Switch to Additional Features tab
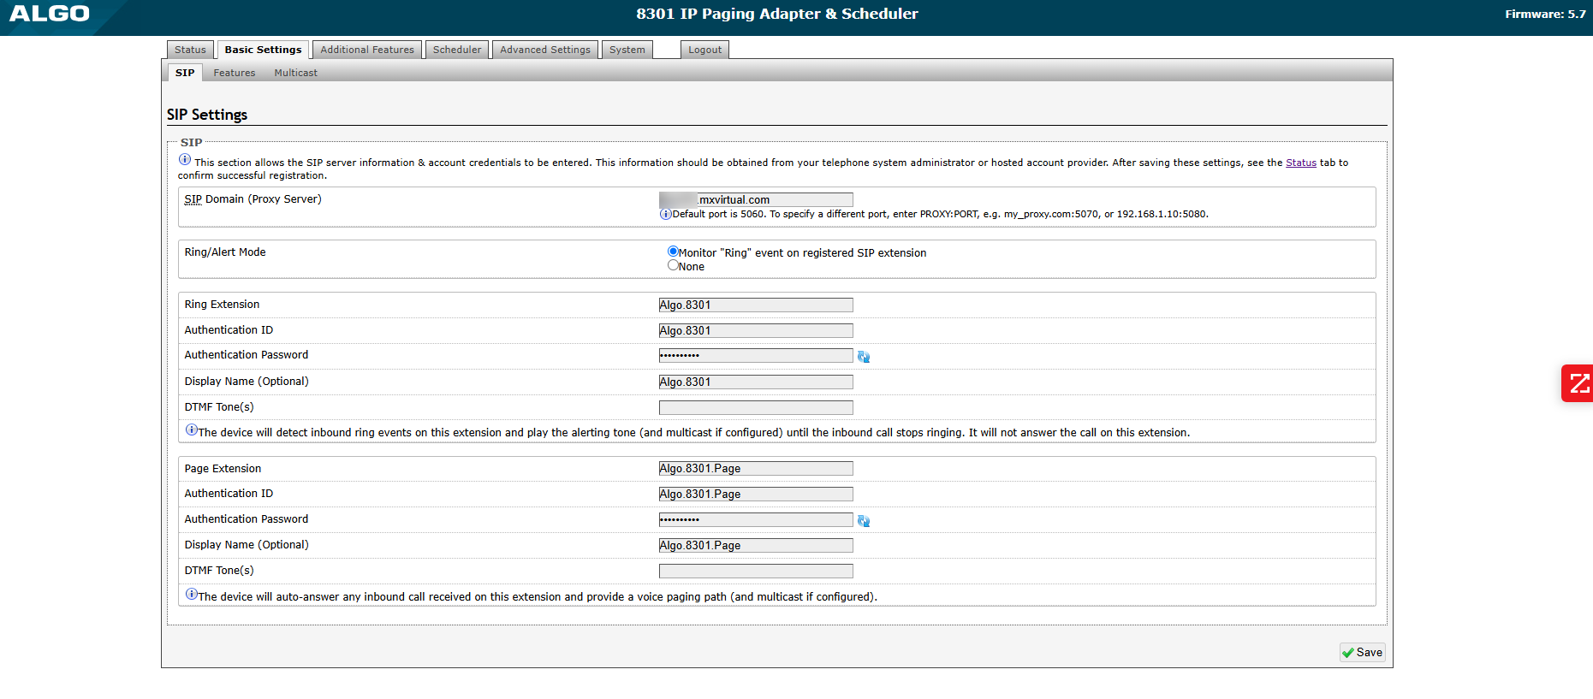The height and width of the screenshot is (699, 1593). (x=367, y=50)
